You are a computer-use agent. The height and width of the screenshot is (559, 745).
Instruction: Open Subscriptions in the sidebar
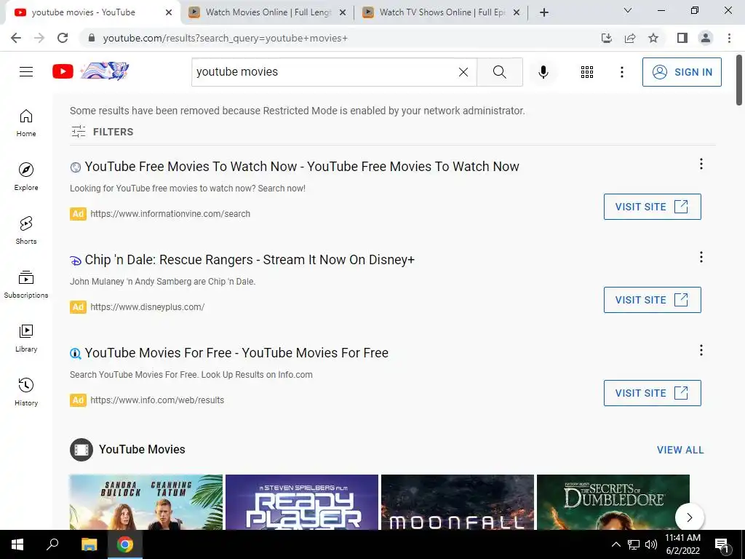[26, 285]
